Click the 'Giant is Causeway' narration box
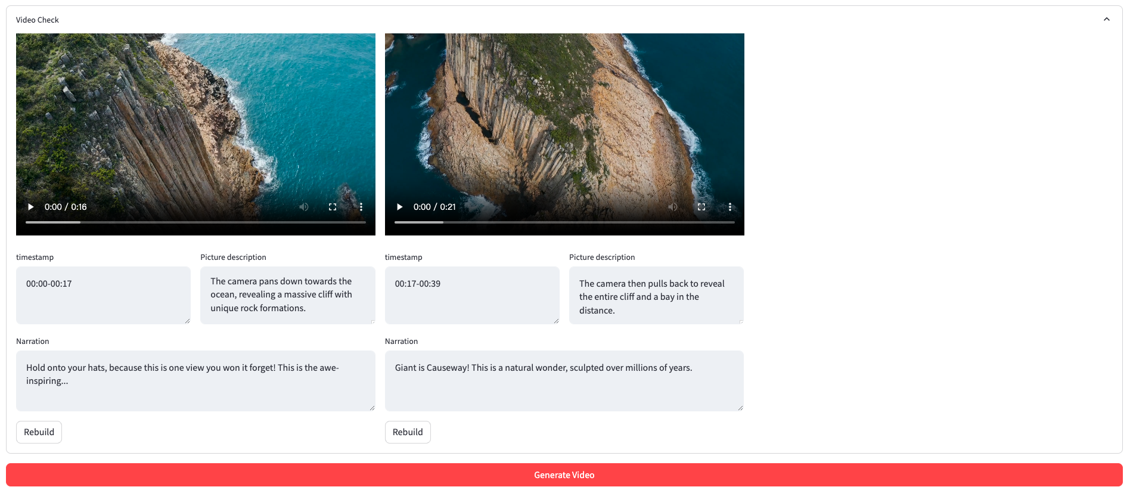The width and height of the screenshot is (1130, 493). click(564, 380)
